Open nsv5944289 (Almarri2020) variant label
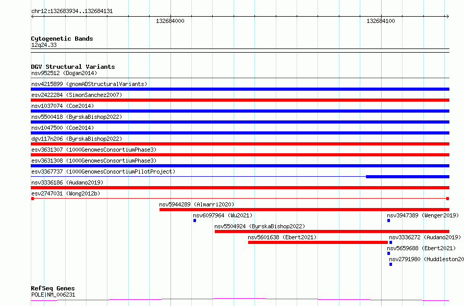This screenshot has width=464, height=306. 197,204
